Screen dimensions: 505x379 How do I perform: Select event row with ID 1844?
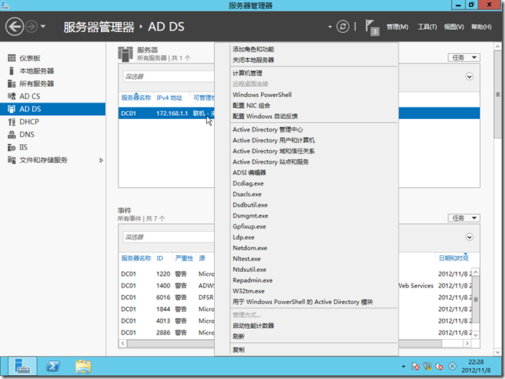pos(166,309)
